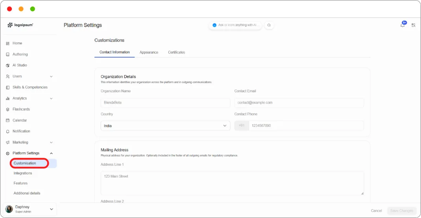This screenshot has width=421, height=218.
Task: Open the Additional details submenu item
Action: [27, 193]
